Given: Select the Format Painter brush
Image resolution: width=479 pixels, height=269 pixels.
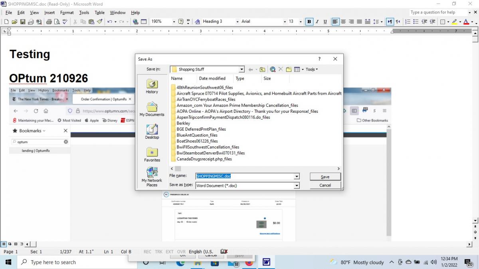Looking at the screenshot, I should [100, 22].
